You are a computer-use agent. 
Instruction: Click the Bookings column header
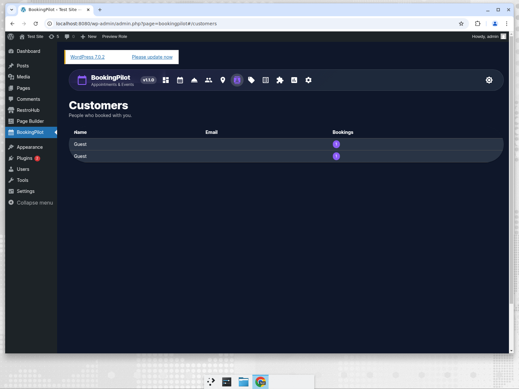(x=343, y=132)
